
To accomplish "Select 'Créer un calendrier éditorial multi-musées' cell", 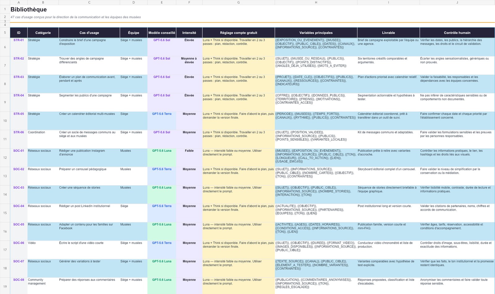I will point(89,121).
